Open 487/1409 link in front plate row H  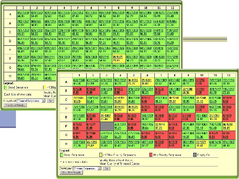coord(147,142)
